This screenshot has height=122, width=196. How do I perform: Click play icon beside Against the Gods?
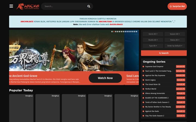143,111
